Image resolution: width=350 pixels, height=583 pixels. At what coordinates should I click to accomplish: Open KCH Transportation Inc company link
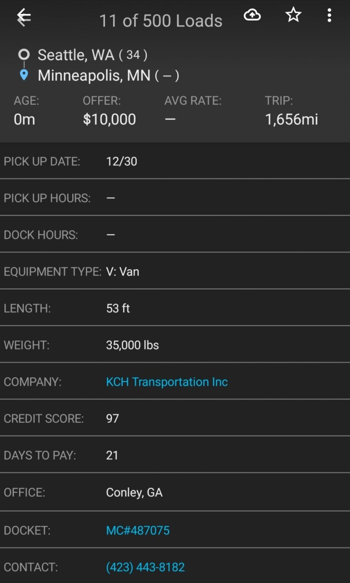[x=167, y=382]
